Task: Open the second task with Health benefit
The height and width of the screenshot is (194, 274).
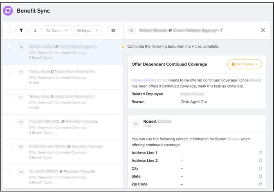Action: point(61,102)
